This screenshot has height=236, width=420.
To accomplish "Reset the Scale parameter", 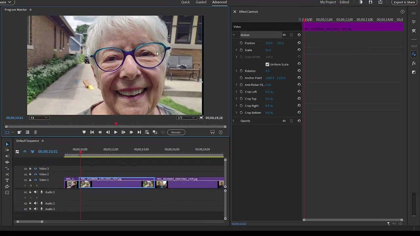I will [x=299, y=50].
